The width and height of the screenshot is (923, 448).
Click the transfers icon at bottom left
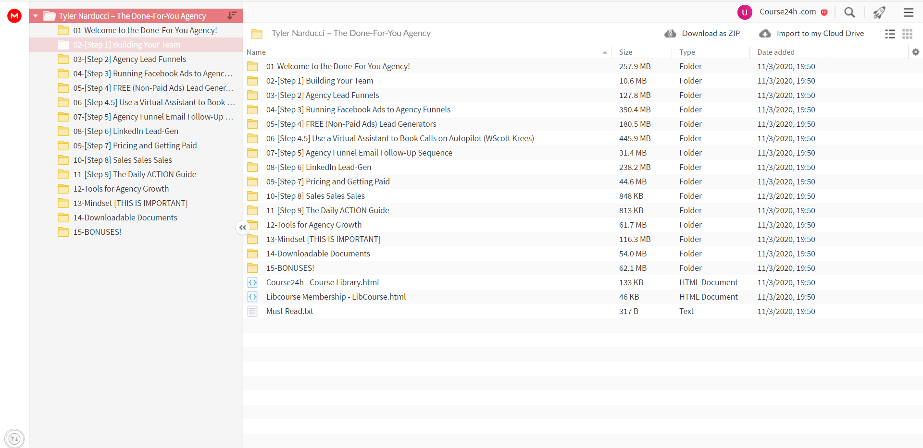coord(14,438)
